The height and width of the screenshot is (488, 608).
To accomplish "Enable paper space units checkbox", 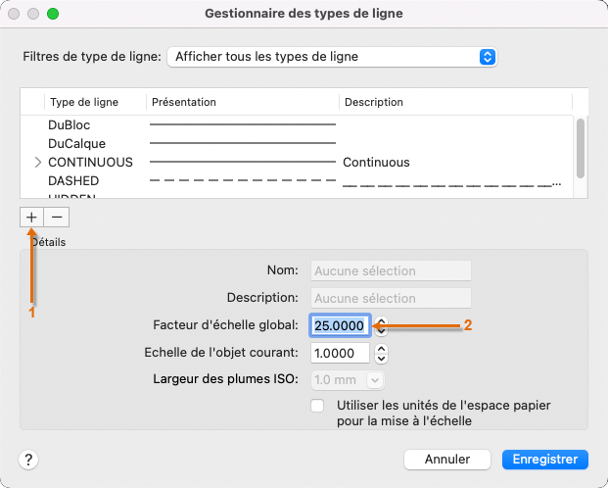I will (317, 405).
